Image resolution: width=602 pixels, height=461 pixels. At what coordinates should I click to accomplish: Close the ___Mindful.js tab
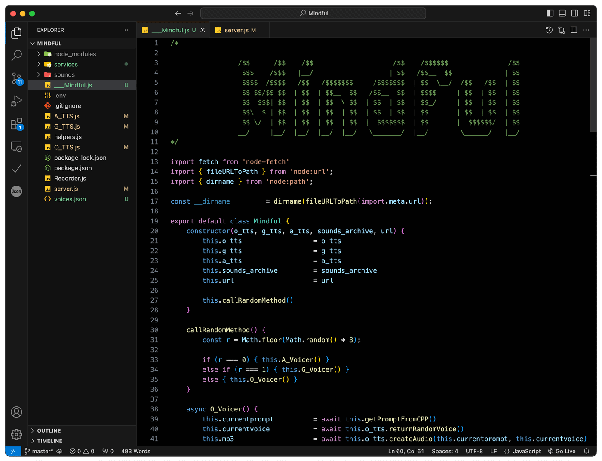203,30
